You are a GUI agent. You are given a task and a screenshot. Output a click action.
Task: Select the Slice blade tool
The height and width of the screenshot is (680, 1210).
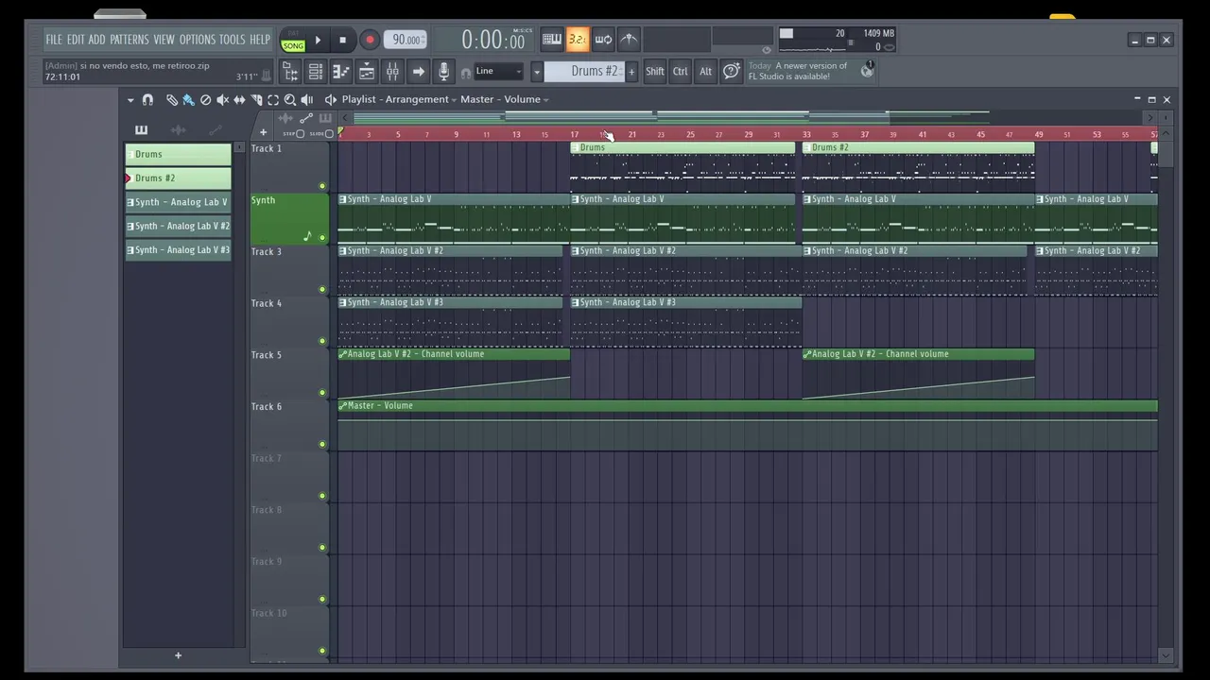[x=256, y=99]
